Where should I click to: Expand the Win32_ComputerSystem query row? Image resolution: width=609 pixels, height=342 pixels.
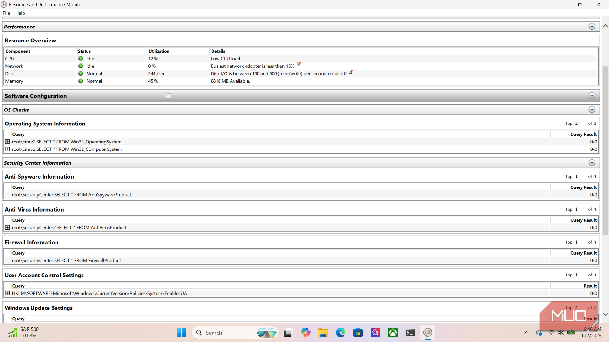coord(7,149)
